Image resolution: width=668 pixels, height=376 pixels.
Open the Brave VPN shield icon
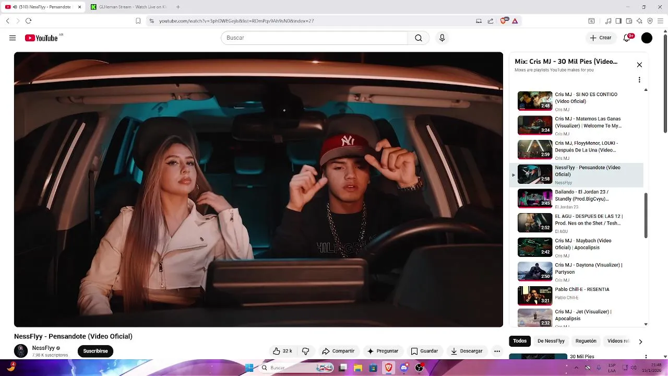650,21
